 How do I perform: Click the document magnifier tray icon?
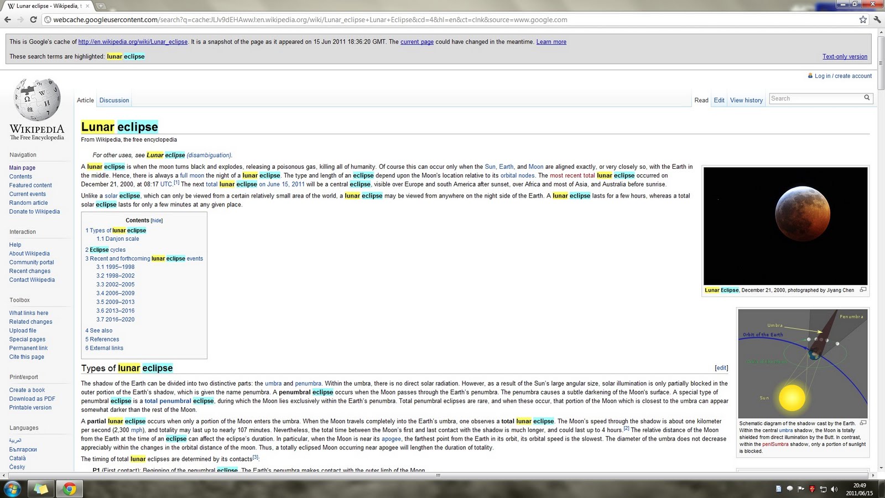point(779,489)
